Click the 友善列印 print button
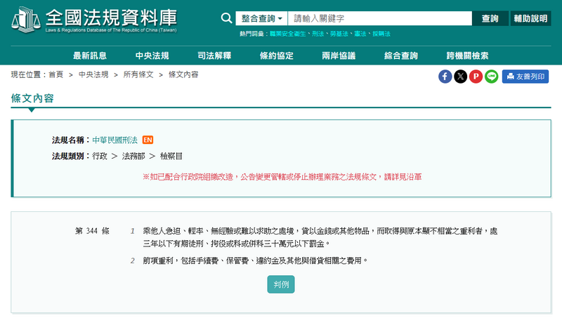 coord(525,77)
